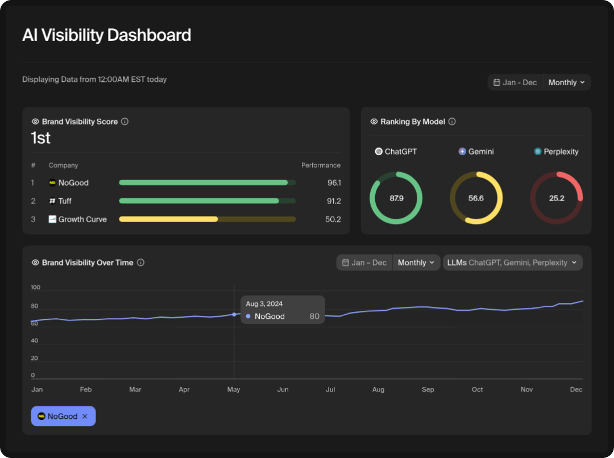Image resolution: width=614 pixels, height=458 pixels.
Task: Select the Jan – Dec chart filter
Action: pyautogui.click(x=364, y=263)
